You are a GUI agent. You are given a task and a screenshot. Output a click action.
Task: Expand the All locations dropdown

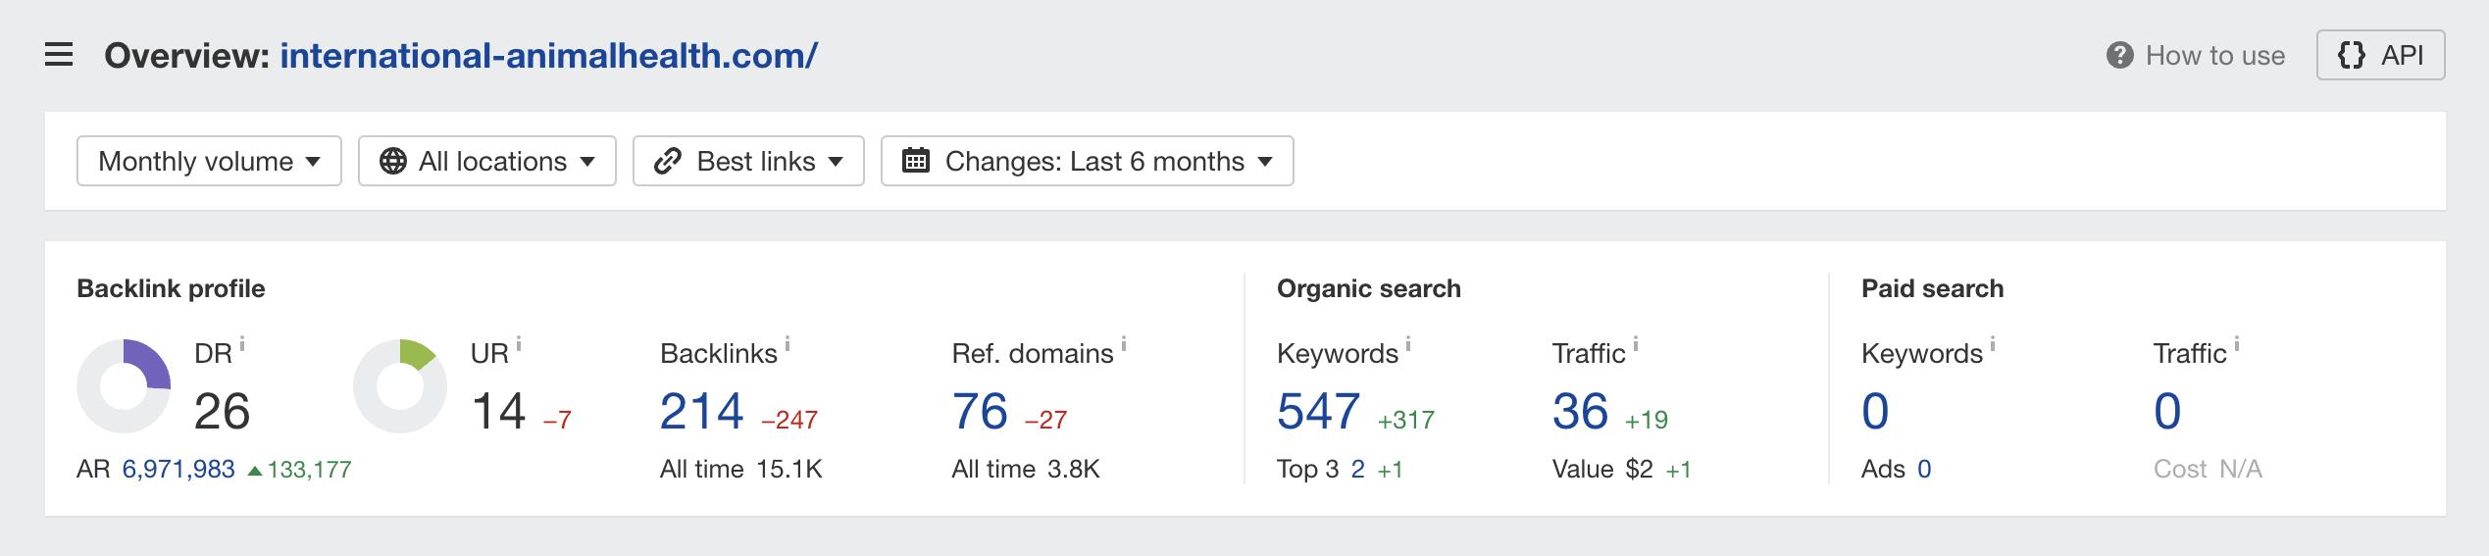pyautogui.click(x=486, y=161)
